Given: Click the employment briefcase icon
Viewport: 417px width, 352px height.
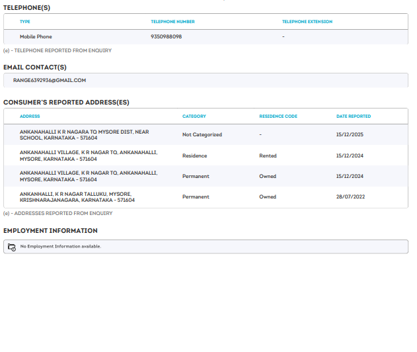Looking at the screenshot, I should tap(12, 247).
